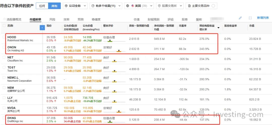Select the 所有 option
The image size is (272, 125).
(x=54, y=6)
